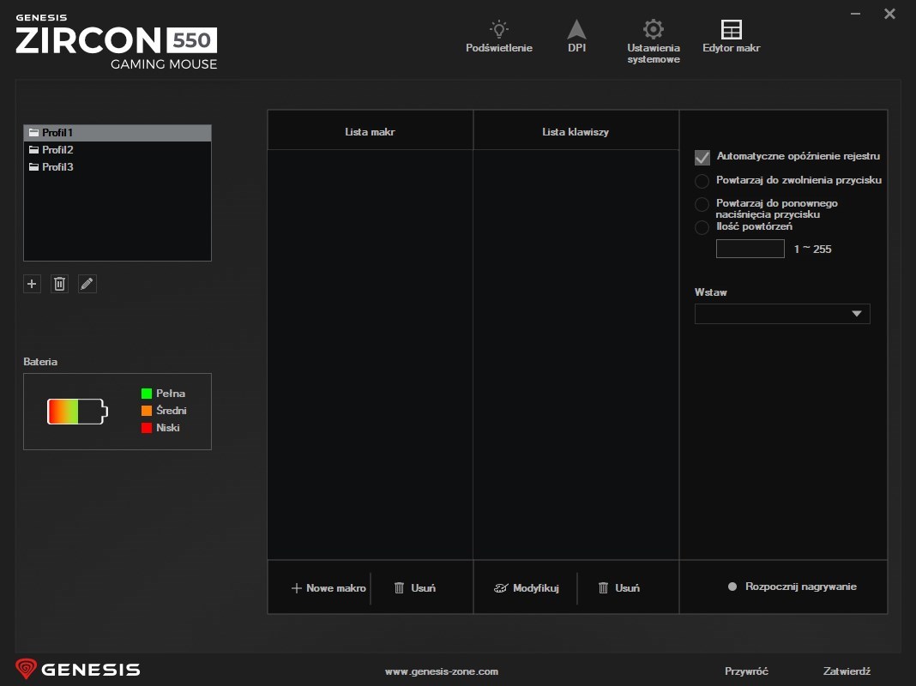Open the Edytor makr tab

tap(731, 37)
